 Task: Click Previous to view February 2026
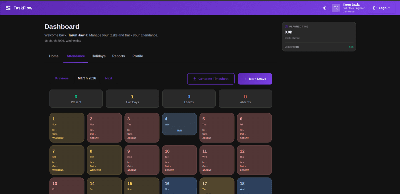click(x=62, y=78)
